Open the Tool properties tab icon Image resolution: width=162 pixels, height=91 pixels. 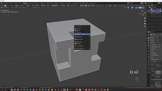149,35
